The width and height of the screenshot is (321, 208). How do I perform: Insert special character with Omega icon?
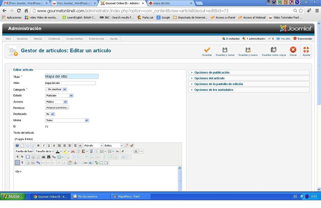click(x=136, y=151)
